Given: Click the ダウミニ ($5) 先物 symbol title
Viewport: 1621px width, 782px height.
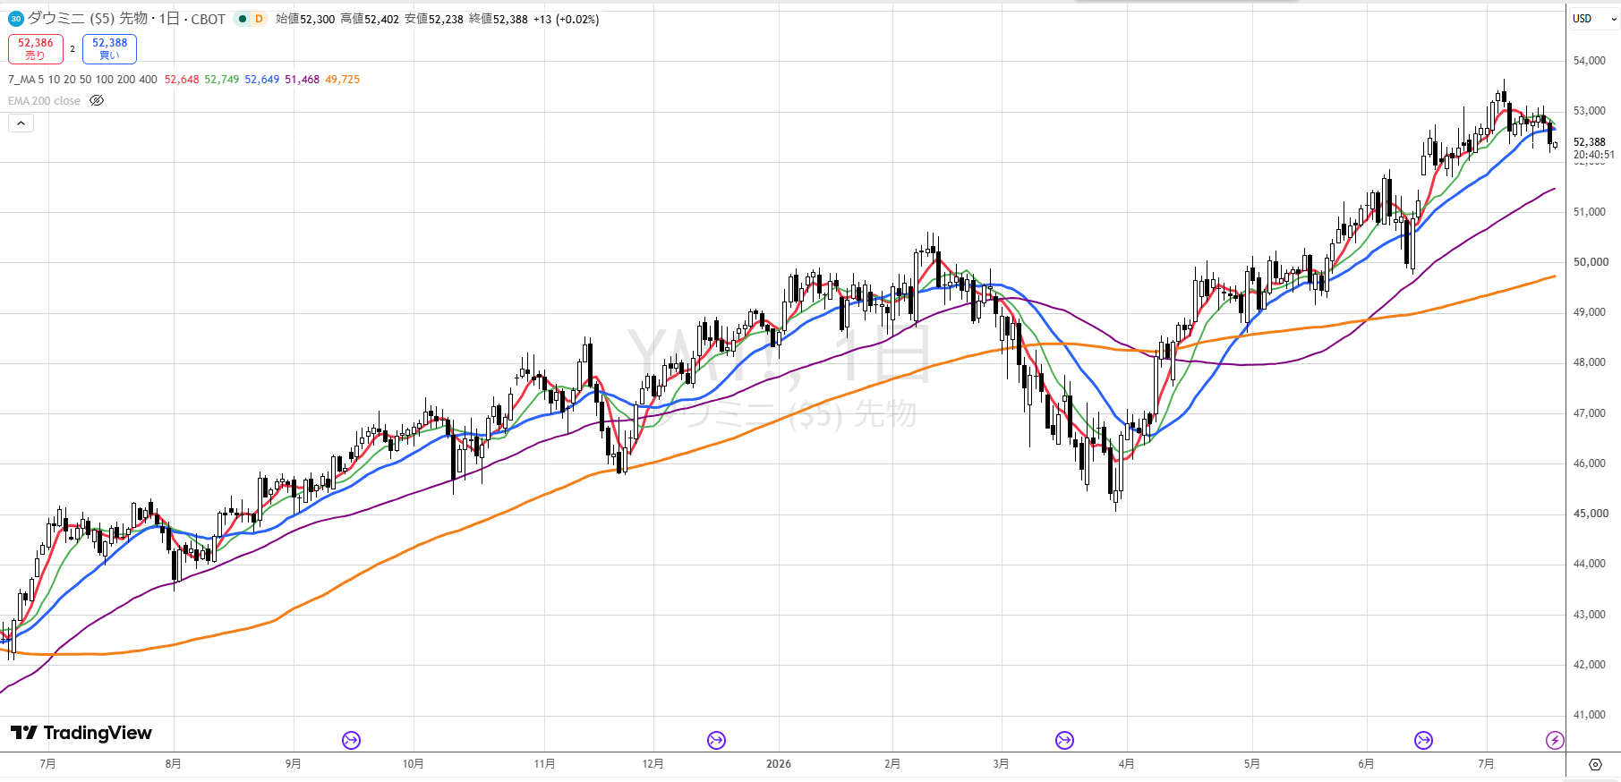Looking at the screenshot, I should tap(88, 19).
